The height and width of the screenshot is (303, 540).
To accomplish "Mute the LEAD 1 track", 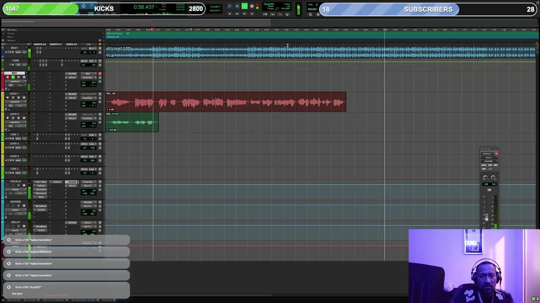I will 24,98.
